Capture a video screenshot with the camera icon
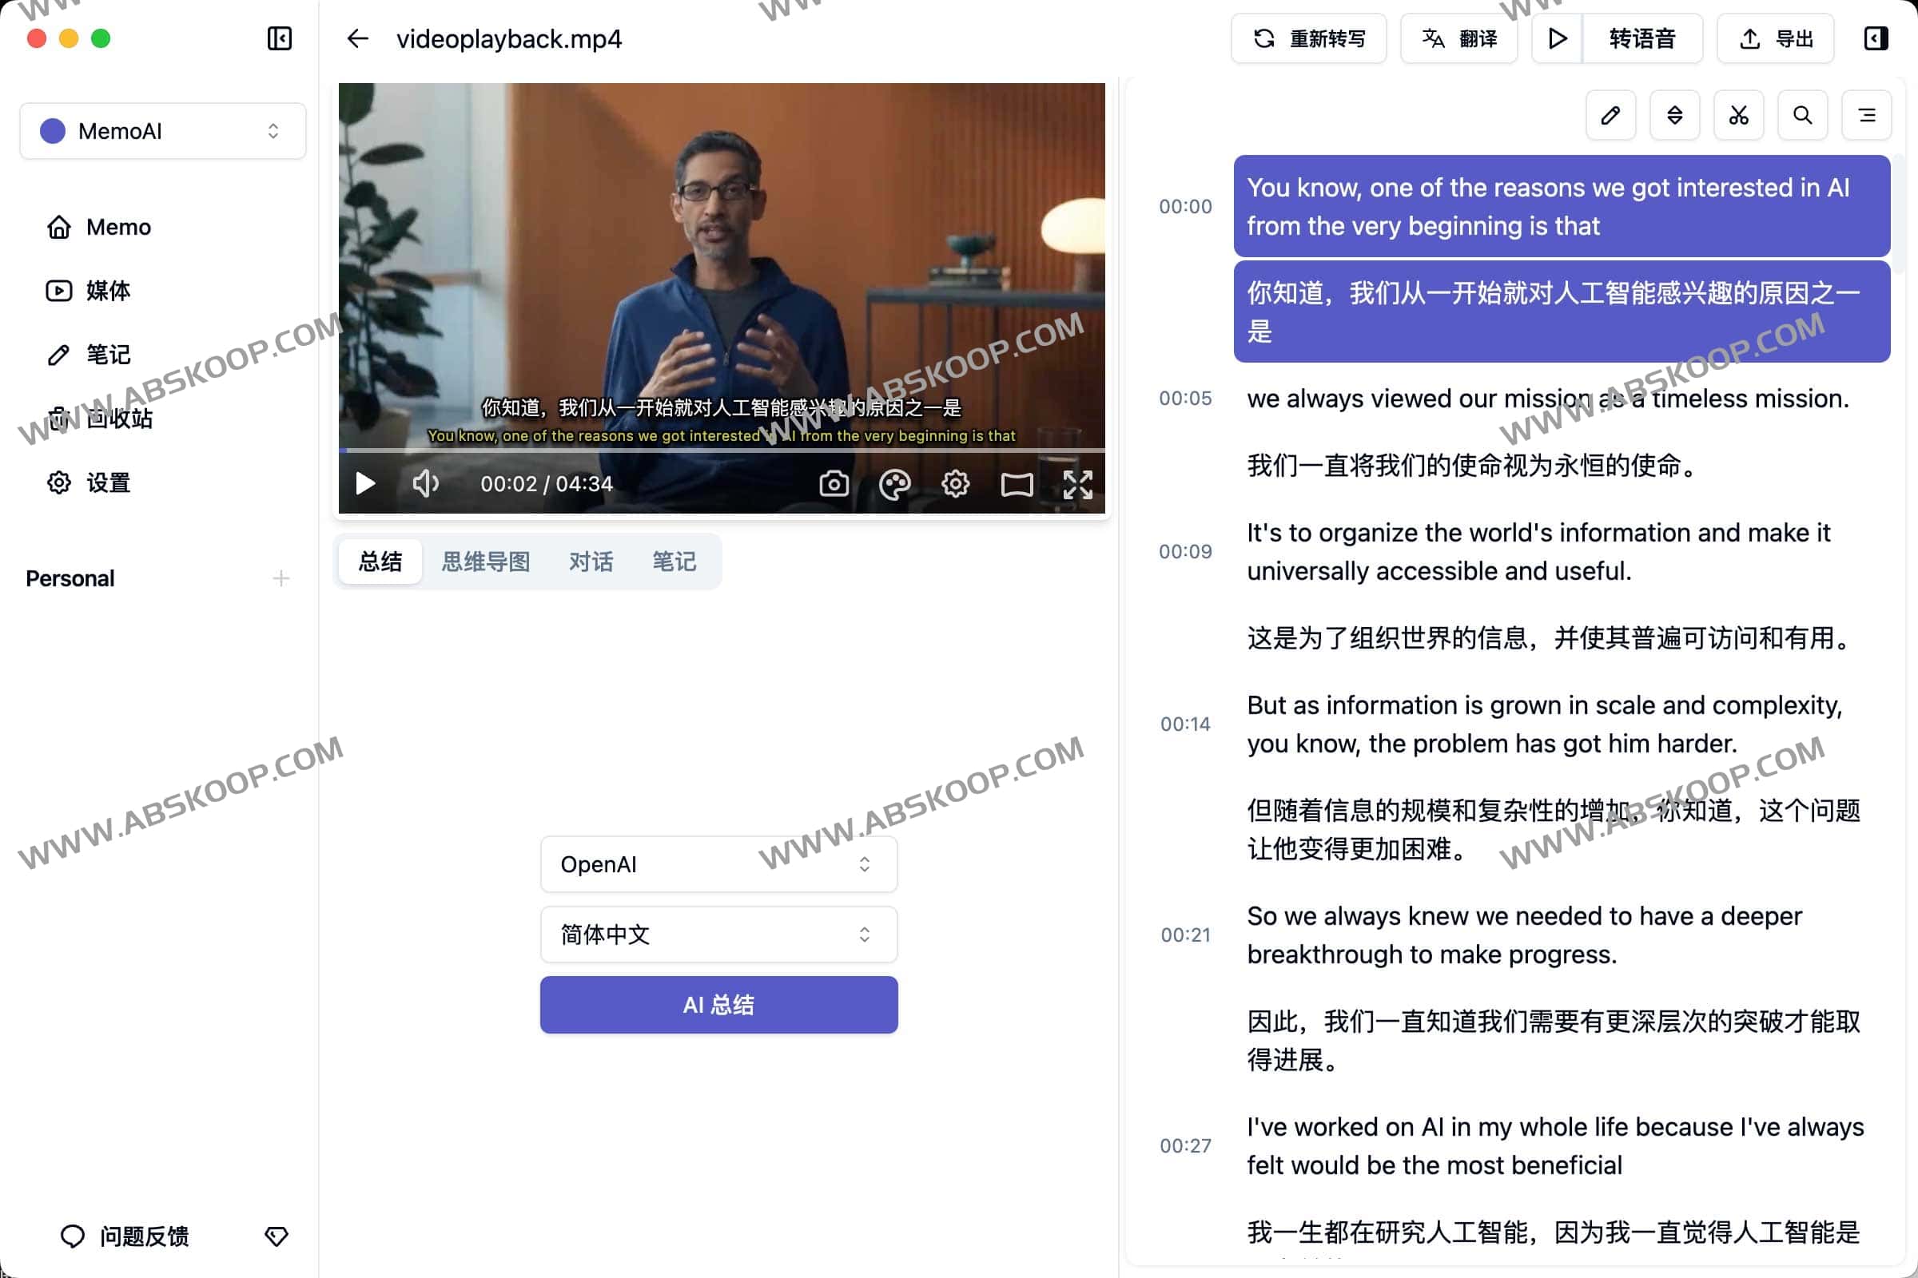The height and width of the screenshot is (1278, 1918). [x=834, y=483]
